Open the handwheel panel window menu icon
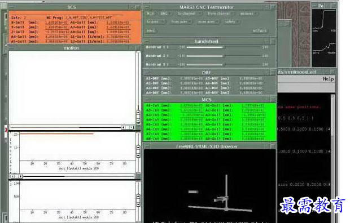Viewport: 350px width, 223px height. pos(146,42)
